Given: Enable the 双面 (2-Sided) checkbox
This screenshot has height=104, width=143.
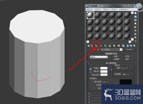Looking at the screenshot, I should (124, 56).
